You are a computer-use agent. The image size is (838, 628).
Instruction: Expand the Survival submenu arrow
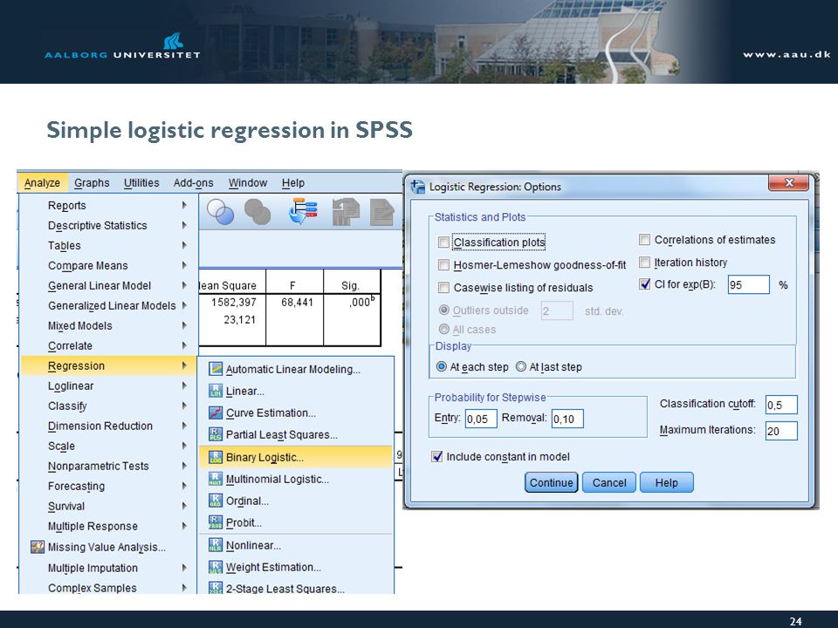[x=184, y=506]
